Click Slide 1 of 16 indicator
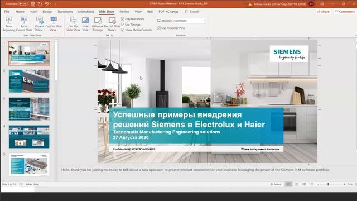 pos(9,184)
